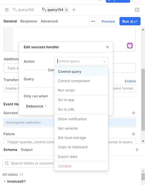Collapse the Invoices01 table tree
The height and width of the screenshot is (185, 145).
point(4,181)
